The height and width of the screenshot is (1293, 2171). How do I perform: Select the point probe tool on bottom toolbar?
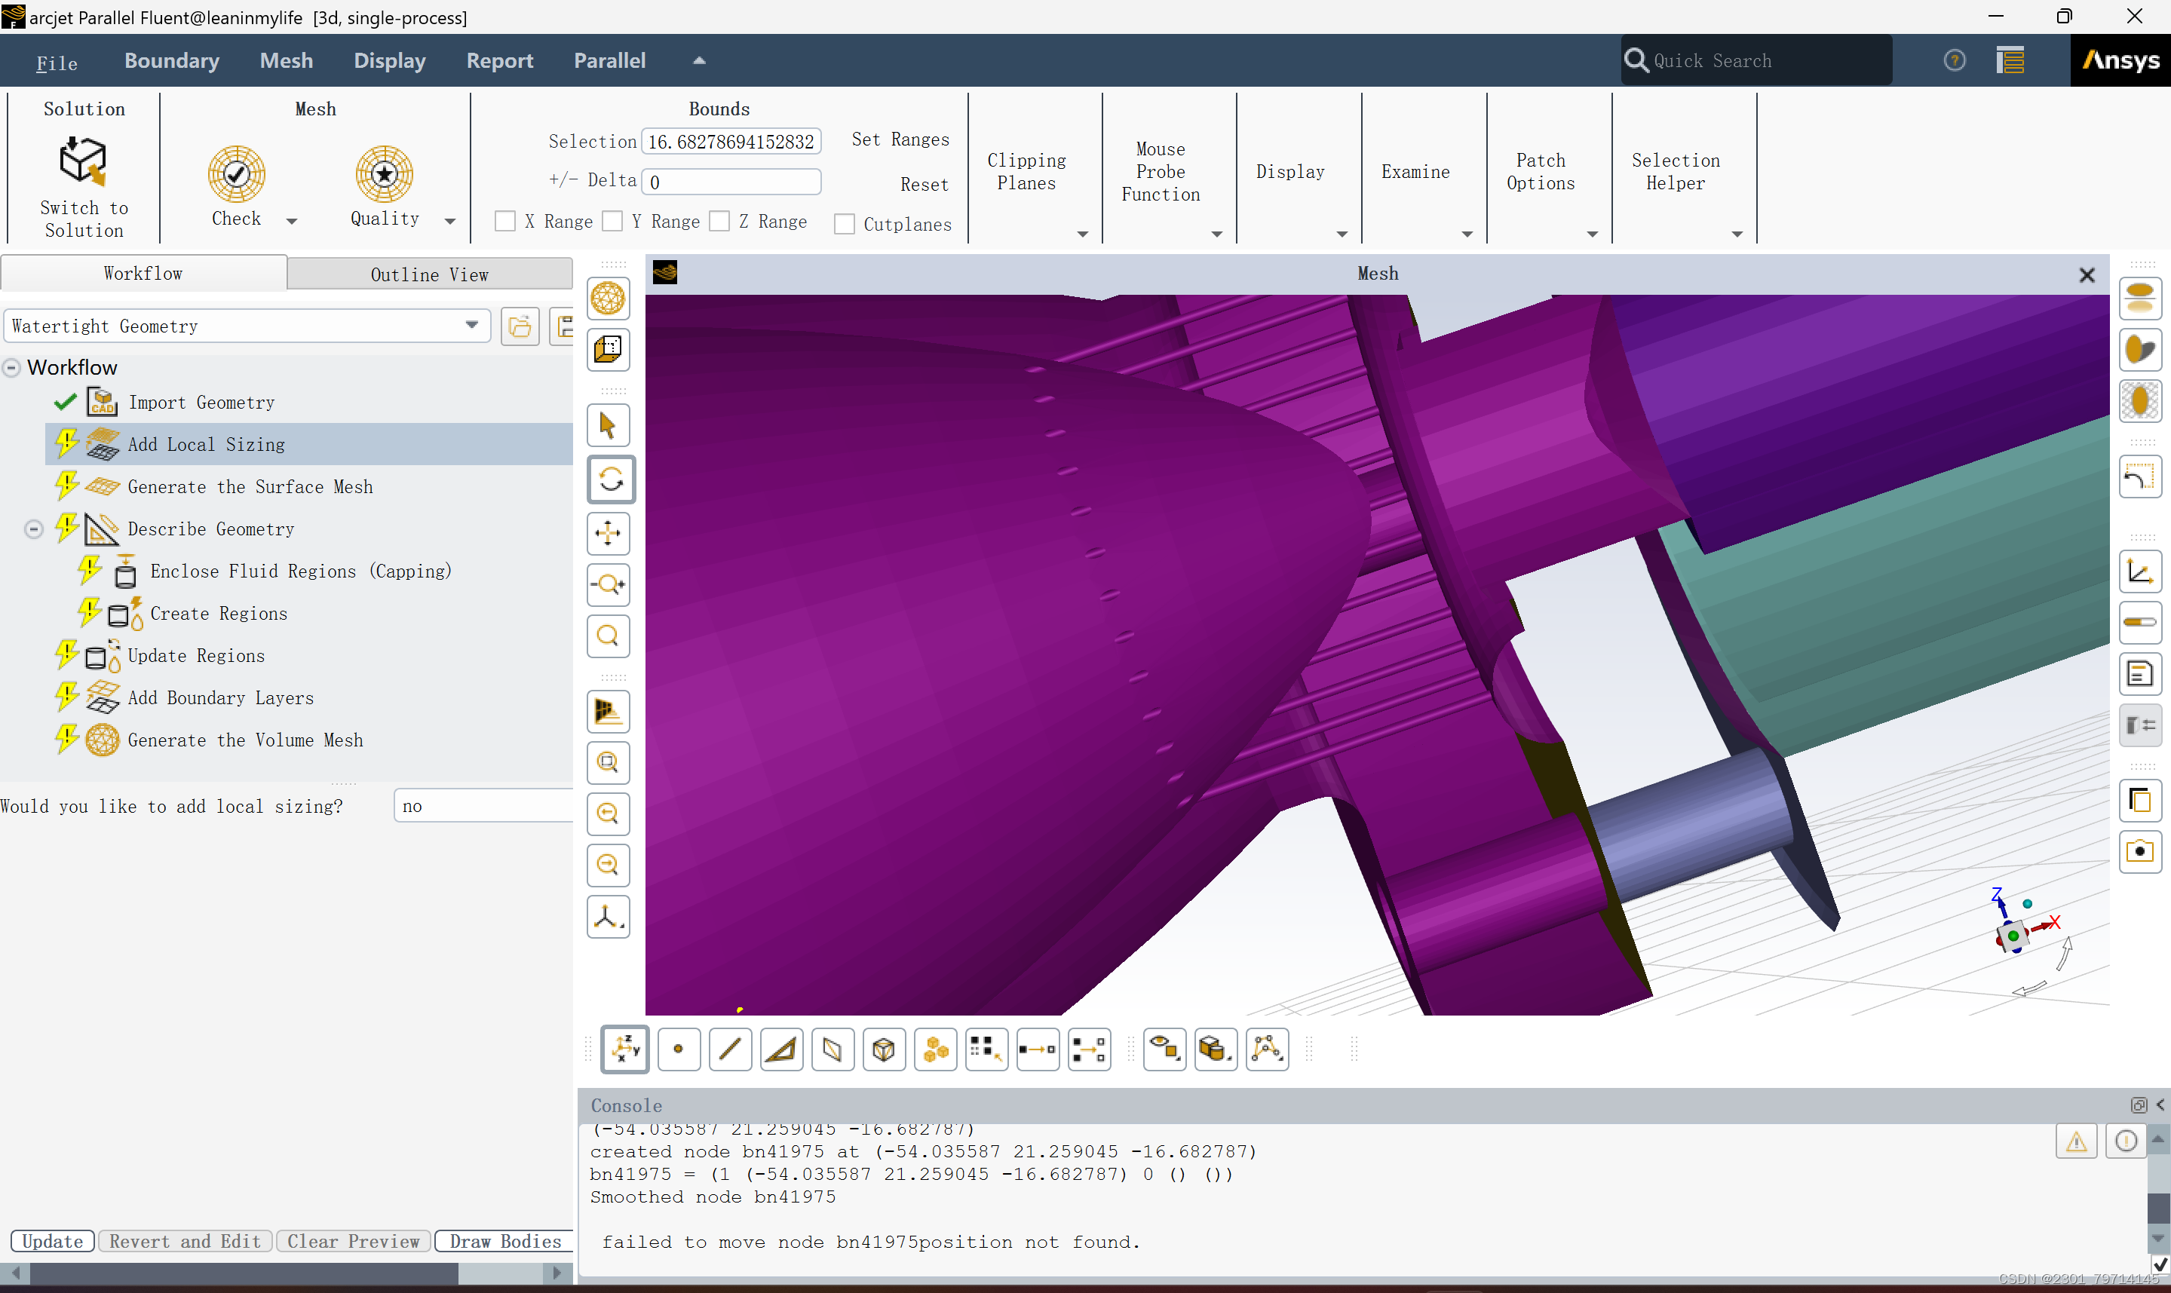tap(679, 1049)
